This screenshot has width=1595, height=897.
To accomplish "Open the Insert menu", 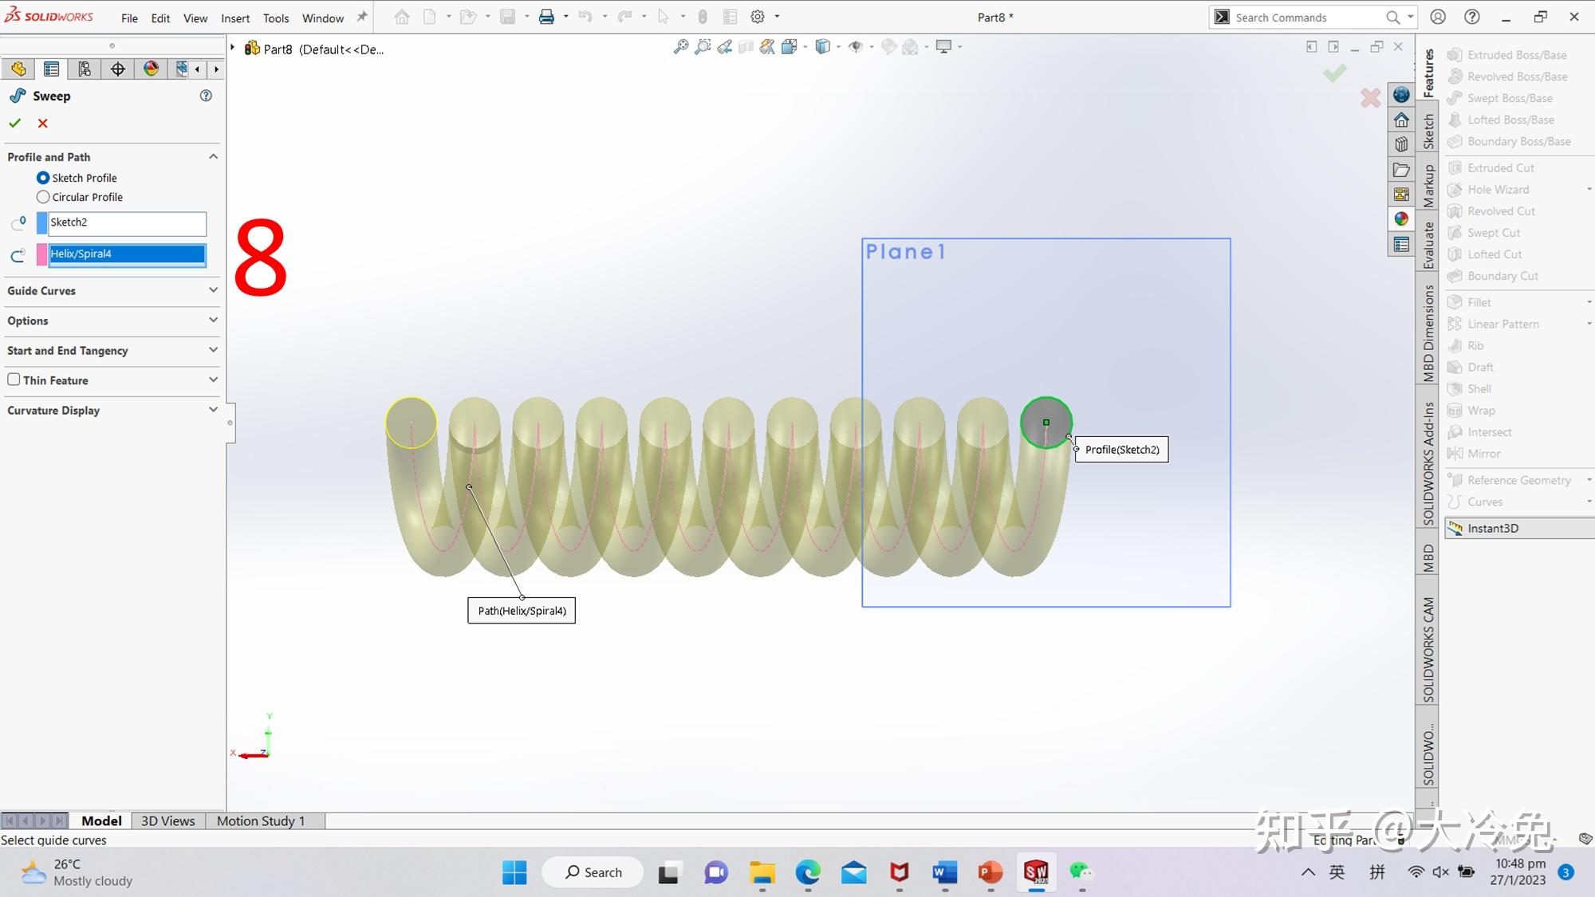I will point(234,17).
